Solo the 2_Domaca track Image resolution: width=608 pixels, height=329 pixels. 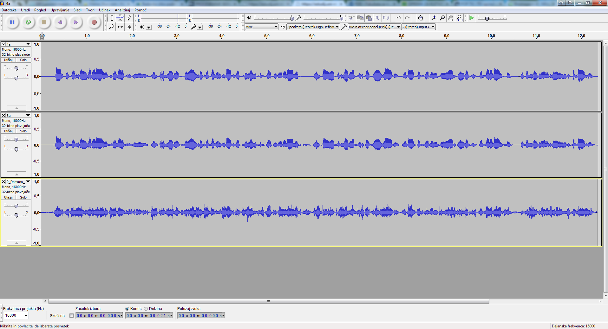[23, 197]
